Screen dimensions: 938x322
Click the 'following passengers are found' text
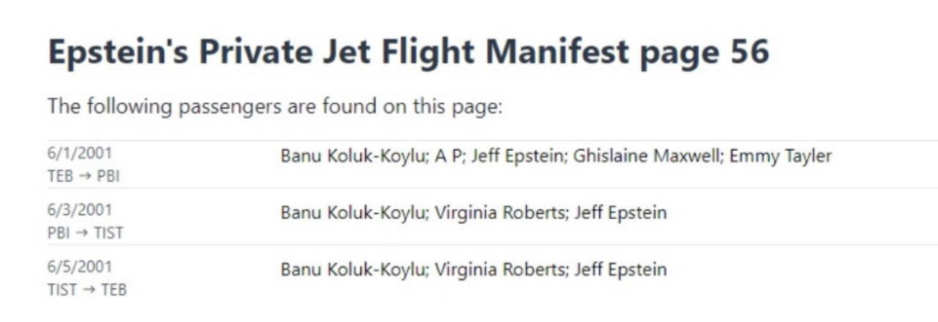tap(275, 106)
